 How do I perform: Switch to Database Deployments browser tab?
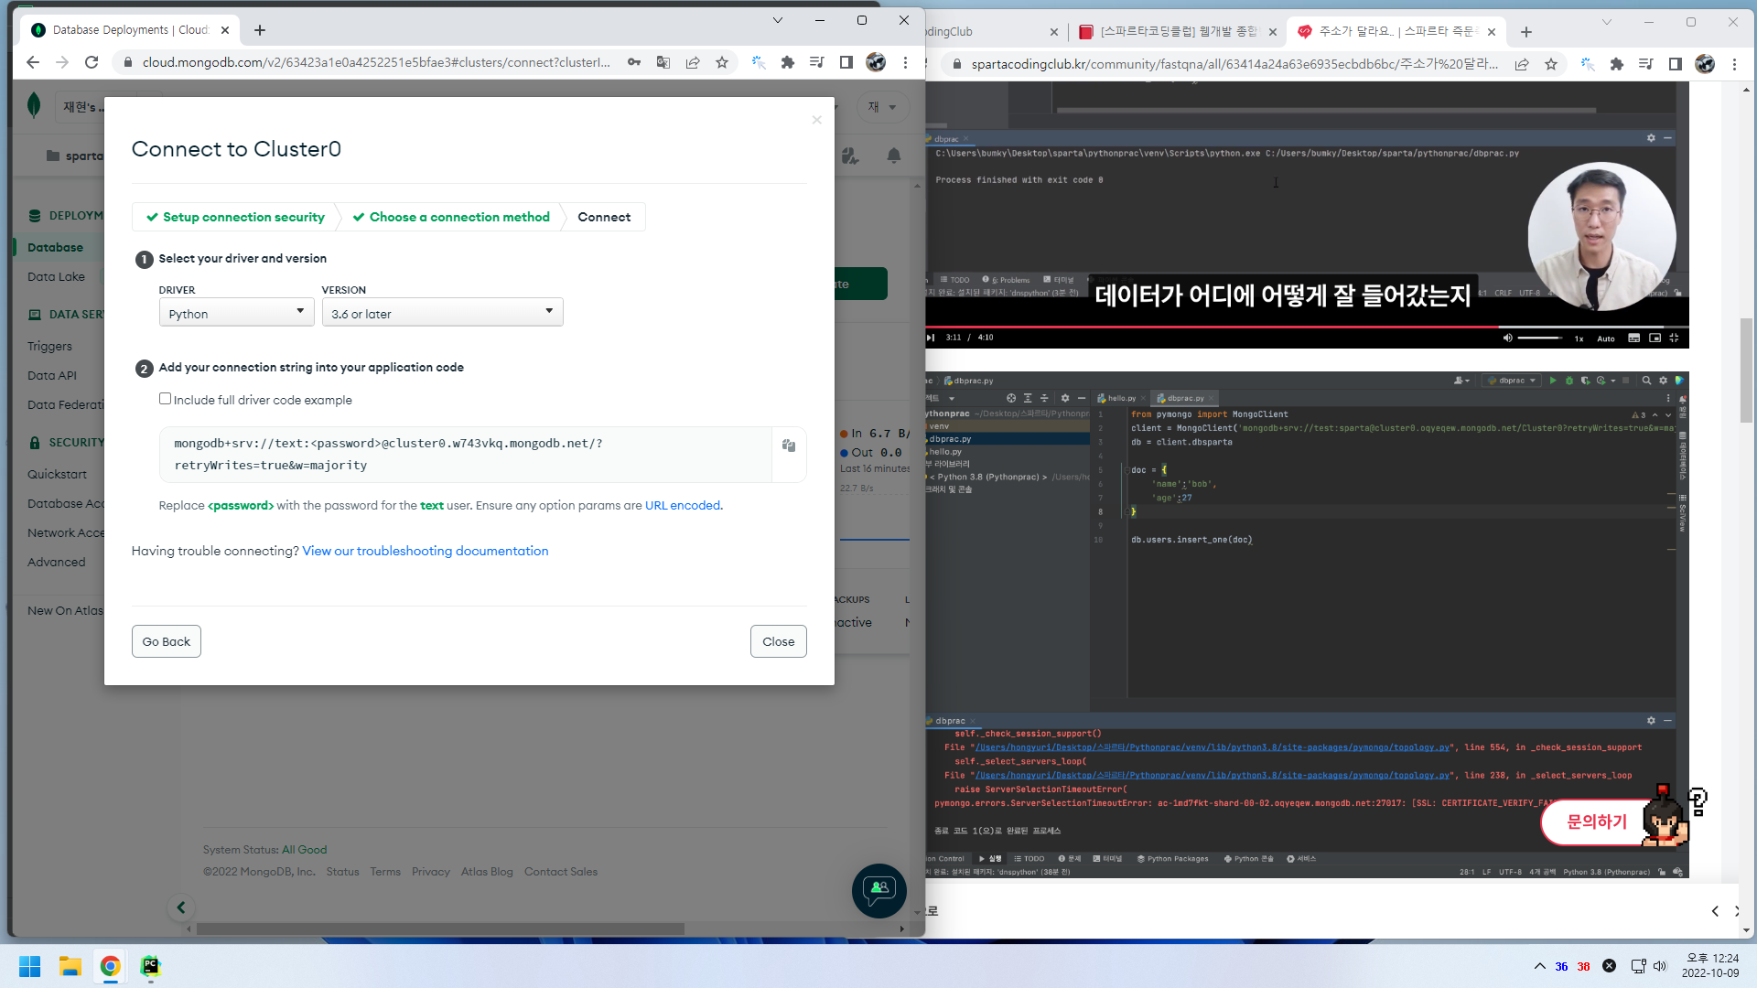point(130,30)
